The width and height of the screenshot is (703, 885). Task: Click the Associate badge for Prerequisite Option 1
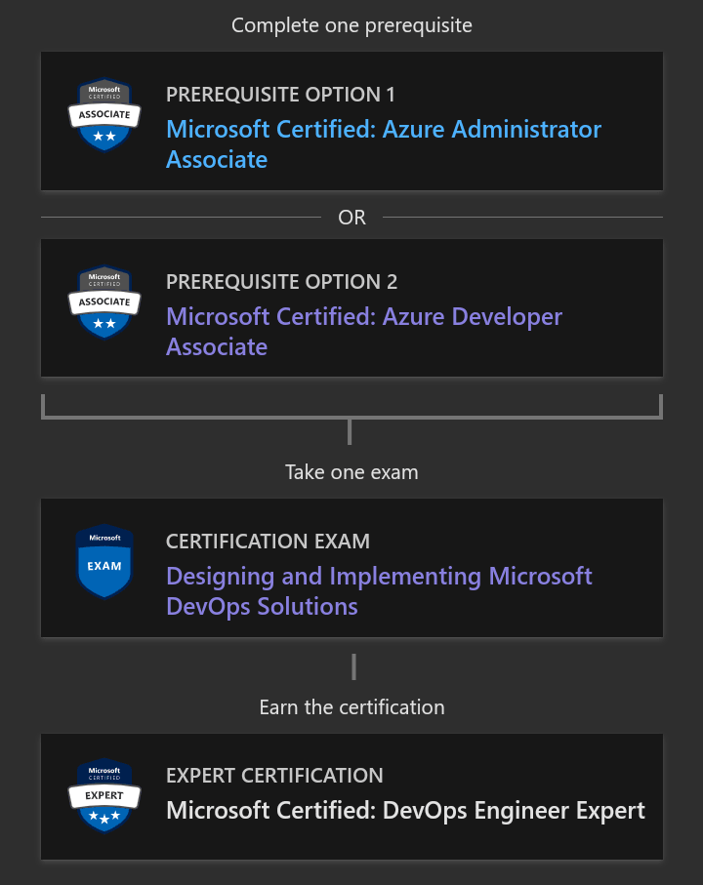pyautogui.click(x=104, y=114)
